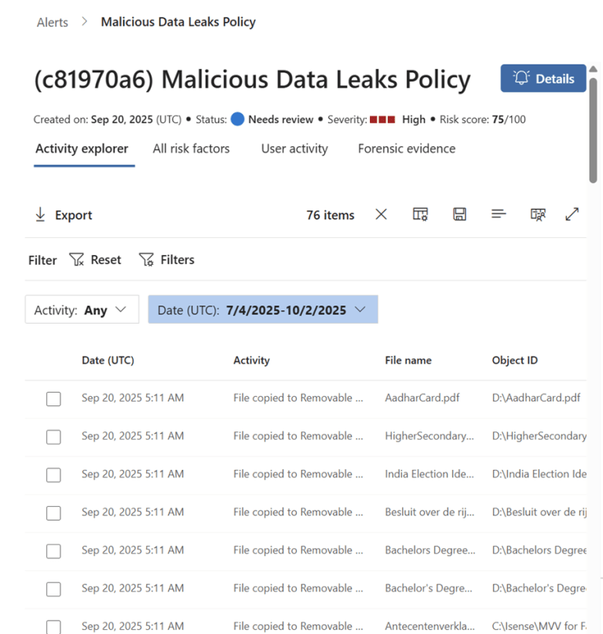Click the save view floppy disk icon

[459, 214]
